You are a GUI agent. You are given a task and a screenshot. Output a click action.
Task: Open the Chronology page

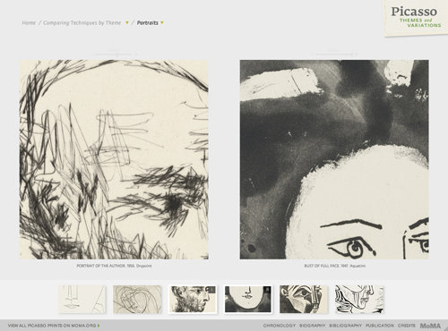click(x=280, y=326)
